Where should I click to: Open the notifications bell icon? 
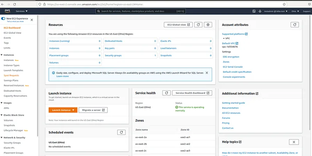260,11
